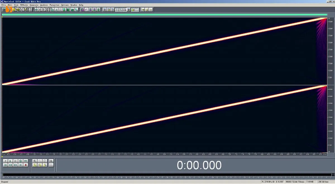
Task: Open the Help menu
Action: [81, 5]
